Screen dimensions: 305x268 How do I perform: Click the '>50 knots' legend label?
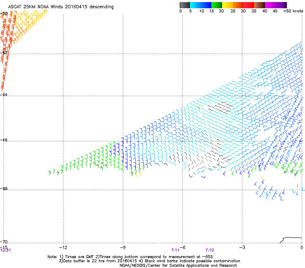293,11
